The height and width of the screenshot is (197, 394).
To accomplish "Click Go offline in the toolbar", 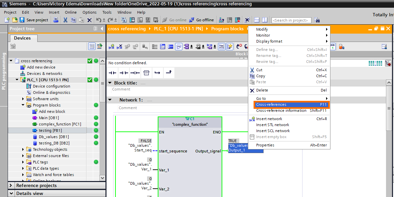I will (x=202, y=20).
